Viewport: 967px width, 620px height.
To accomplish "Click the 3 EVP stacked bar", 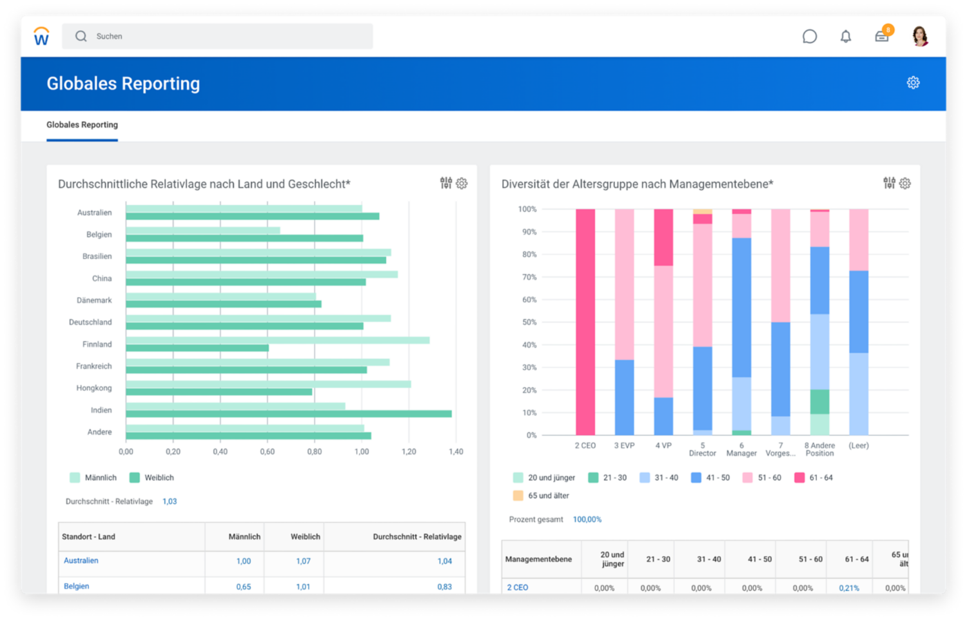I will tap(625, 322).
